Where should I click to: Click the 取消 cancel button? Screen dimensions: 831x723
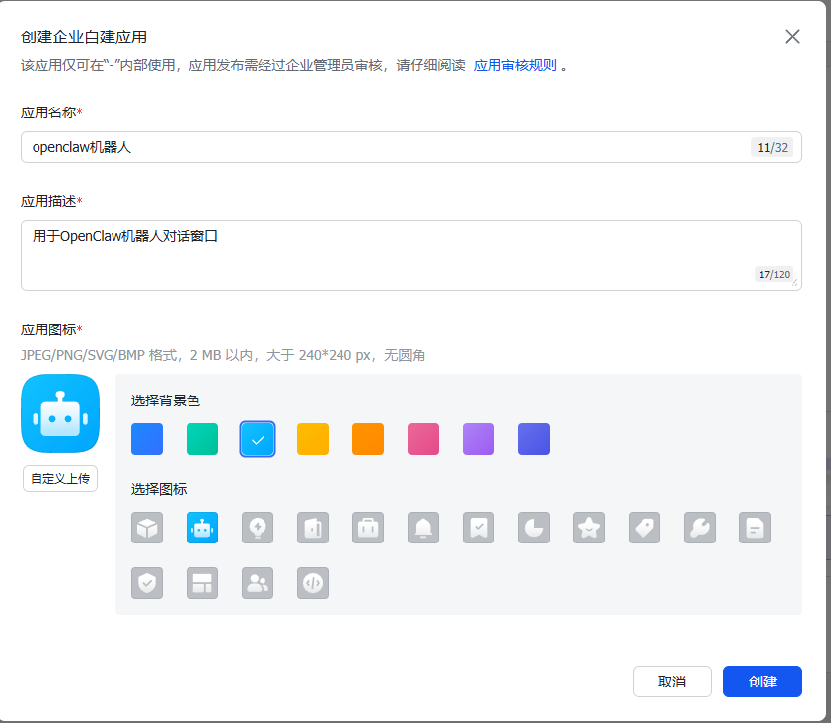tap(671, 682)
